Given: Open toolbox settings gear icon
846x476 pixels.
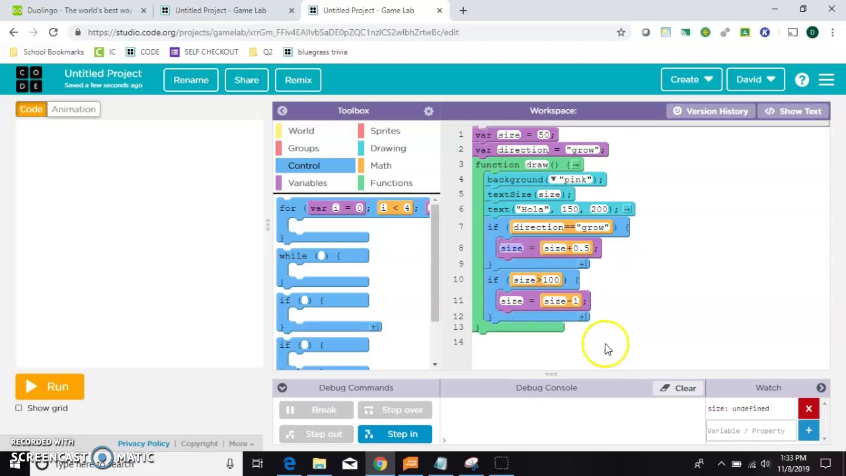Looking at the screenshot, I should pos(428,111).
